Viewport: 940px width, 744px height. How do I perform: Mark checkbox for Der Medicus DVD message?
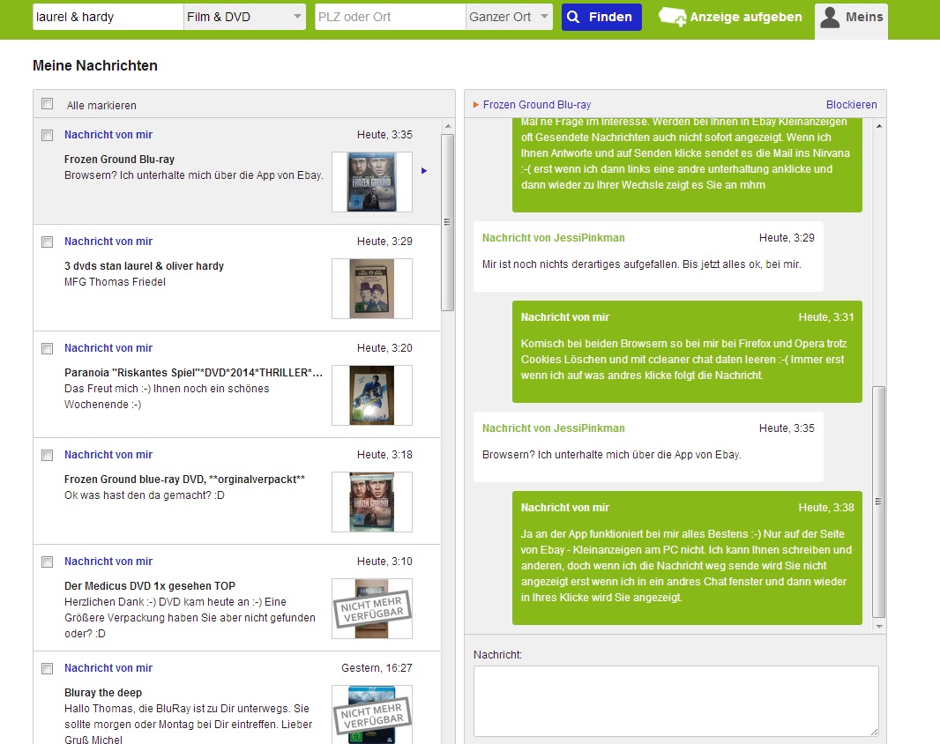pyautogui.click(x=48, y=562)
